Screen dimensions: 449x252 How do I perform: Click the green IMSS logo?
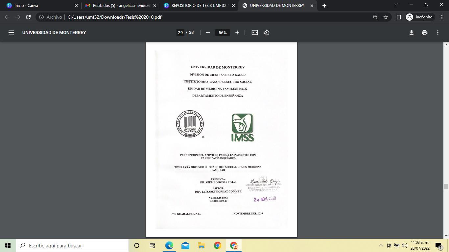tap(243, 128)
